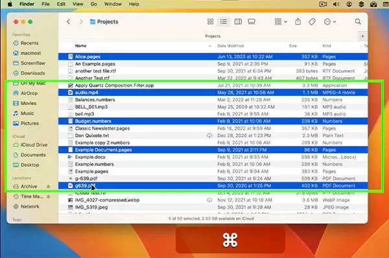Sort by the Name column header

tap(81, 46)
